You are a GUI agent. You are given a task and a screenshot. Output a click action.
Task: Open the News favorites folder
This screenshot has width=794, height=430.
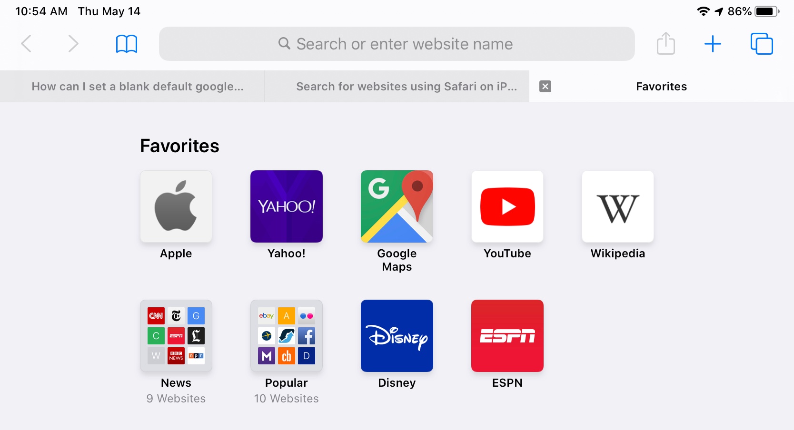pos(176,336)
